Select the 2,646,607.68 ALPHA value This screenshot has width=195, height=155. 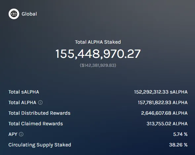point(164,113)
